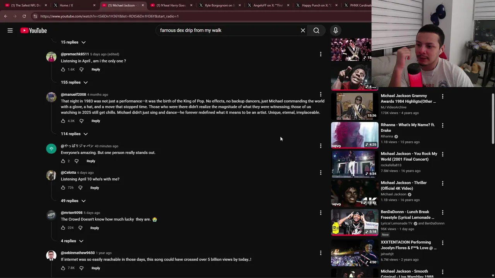Dislike @Celotta's comment

[80, 188]
